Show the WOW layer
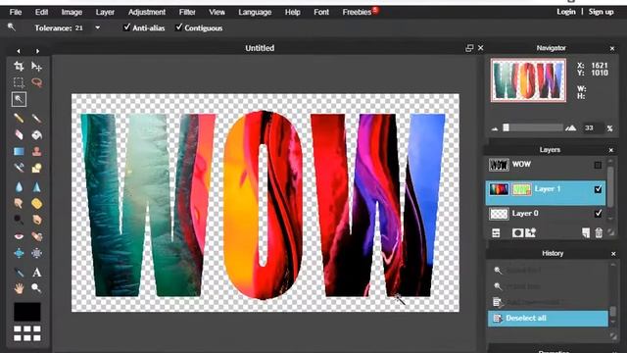 pos(598,165)
